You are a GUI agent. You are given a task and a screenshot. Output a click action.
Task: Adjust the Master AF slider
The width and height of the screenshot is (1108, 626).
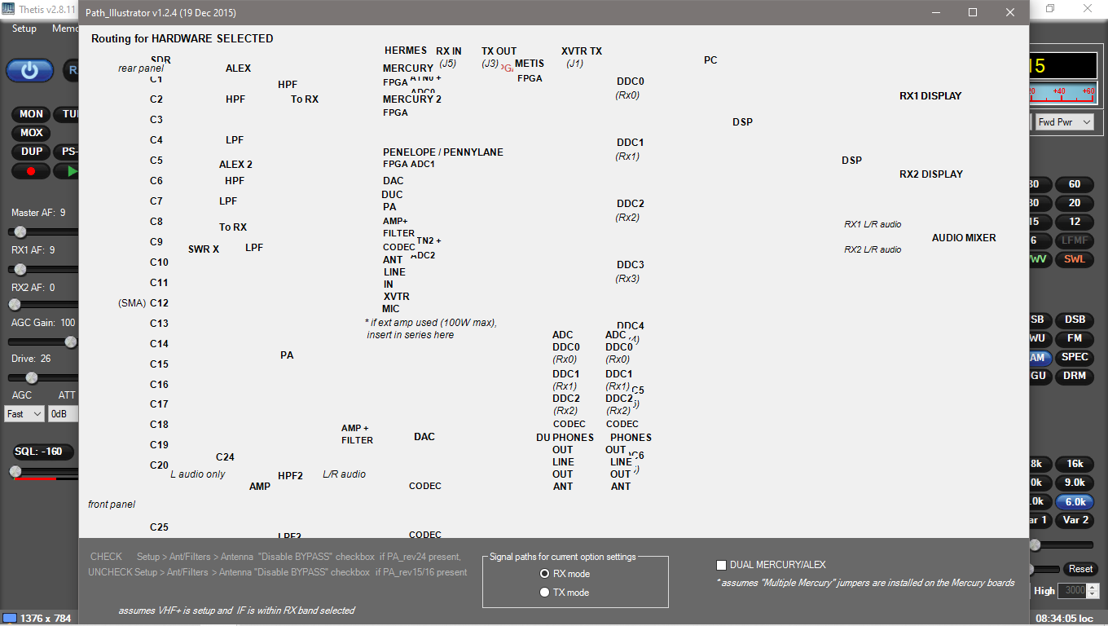click(x=42, y=232)
